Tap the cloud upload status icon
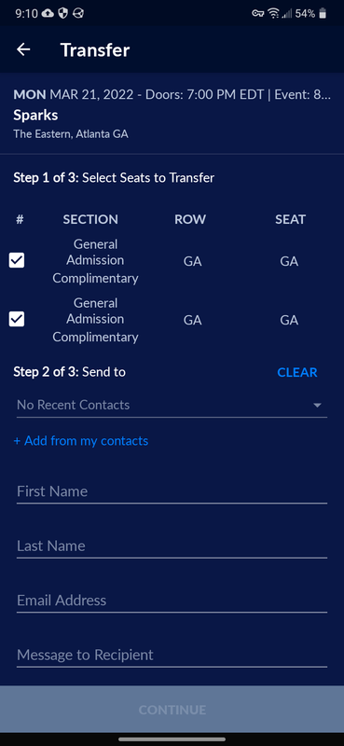The image size is (344, 746). point(48,13)
